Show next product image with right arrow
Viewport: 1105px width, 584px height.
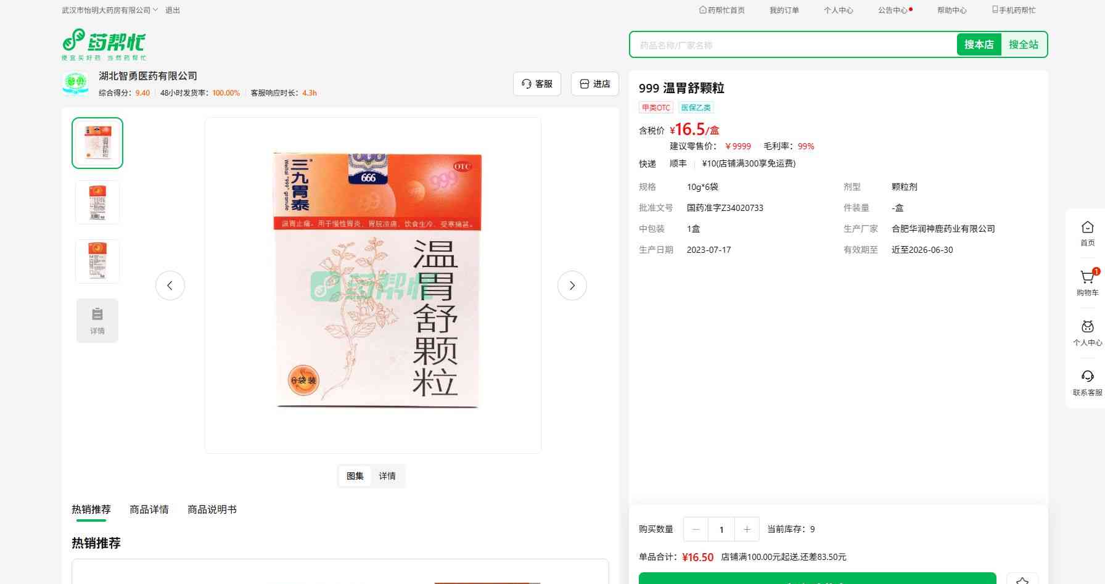(x=572, y=286)
